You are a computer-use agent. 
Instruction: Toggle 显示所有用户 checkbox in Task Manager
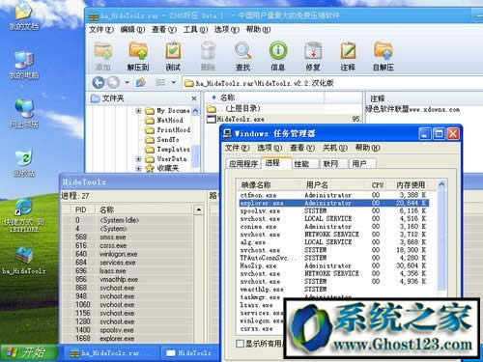click(240, 344)
